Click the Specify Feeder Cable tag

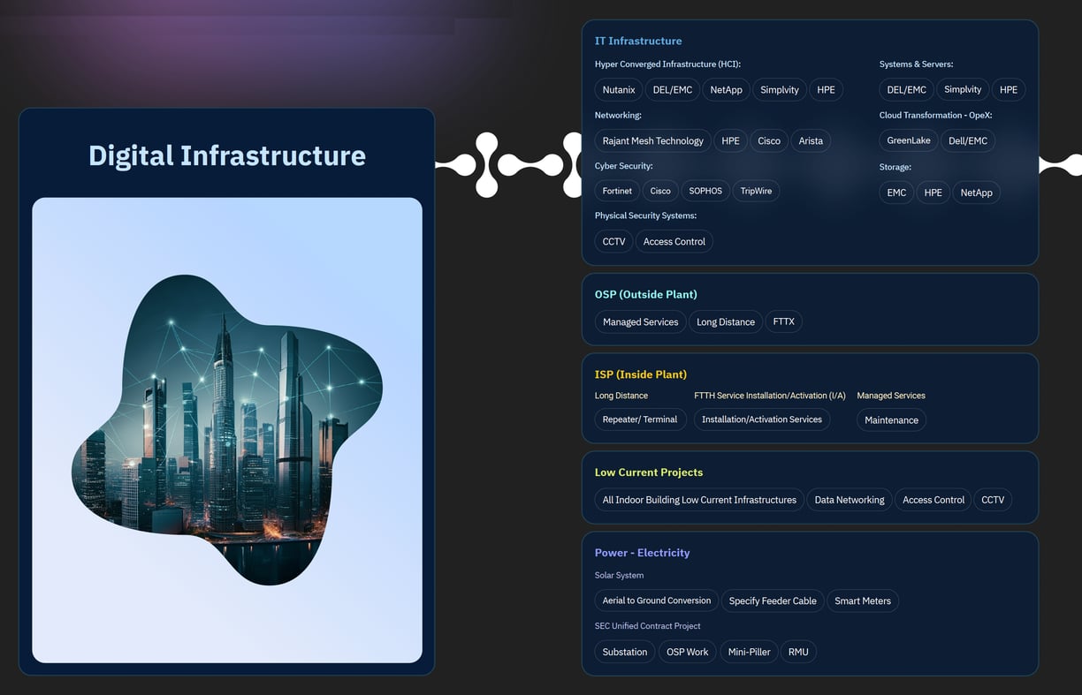pos(773,601)
